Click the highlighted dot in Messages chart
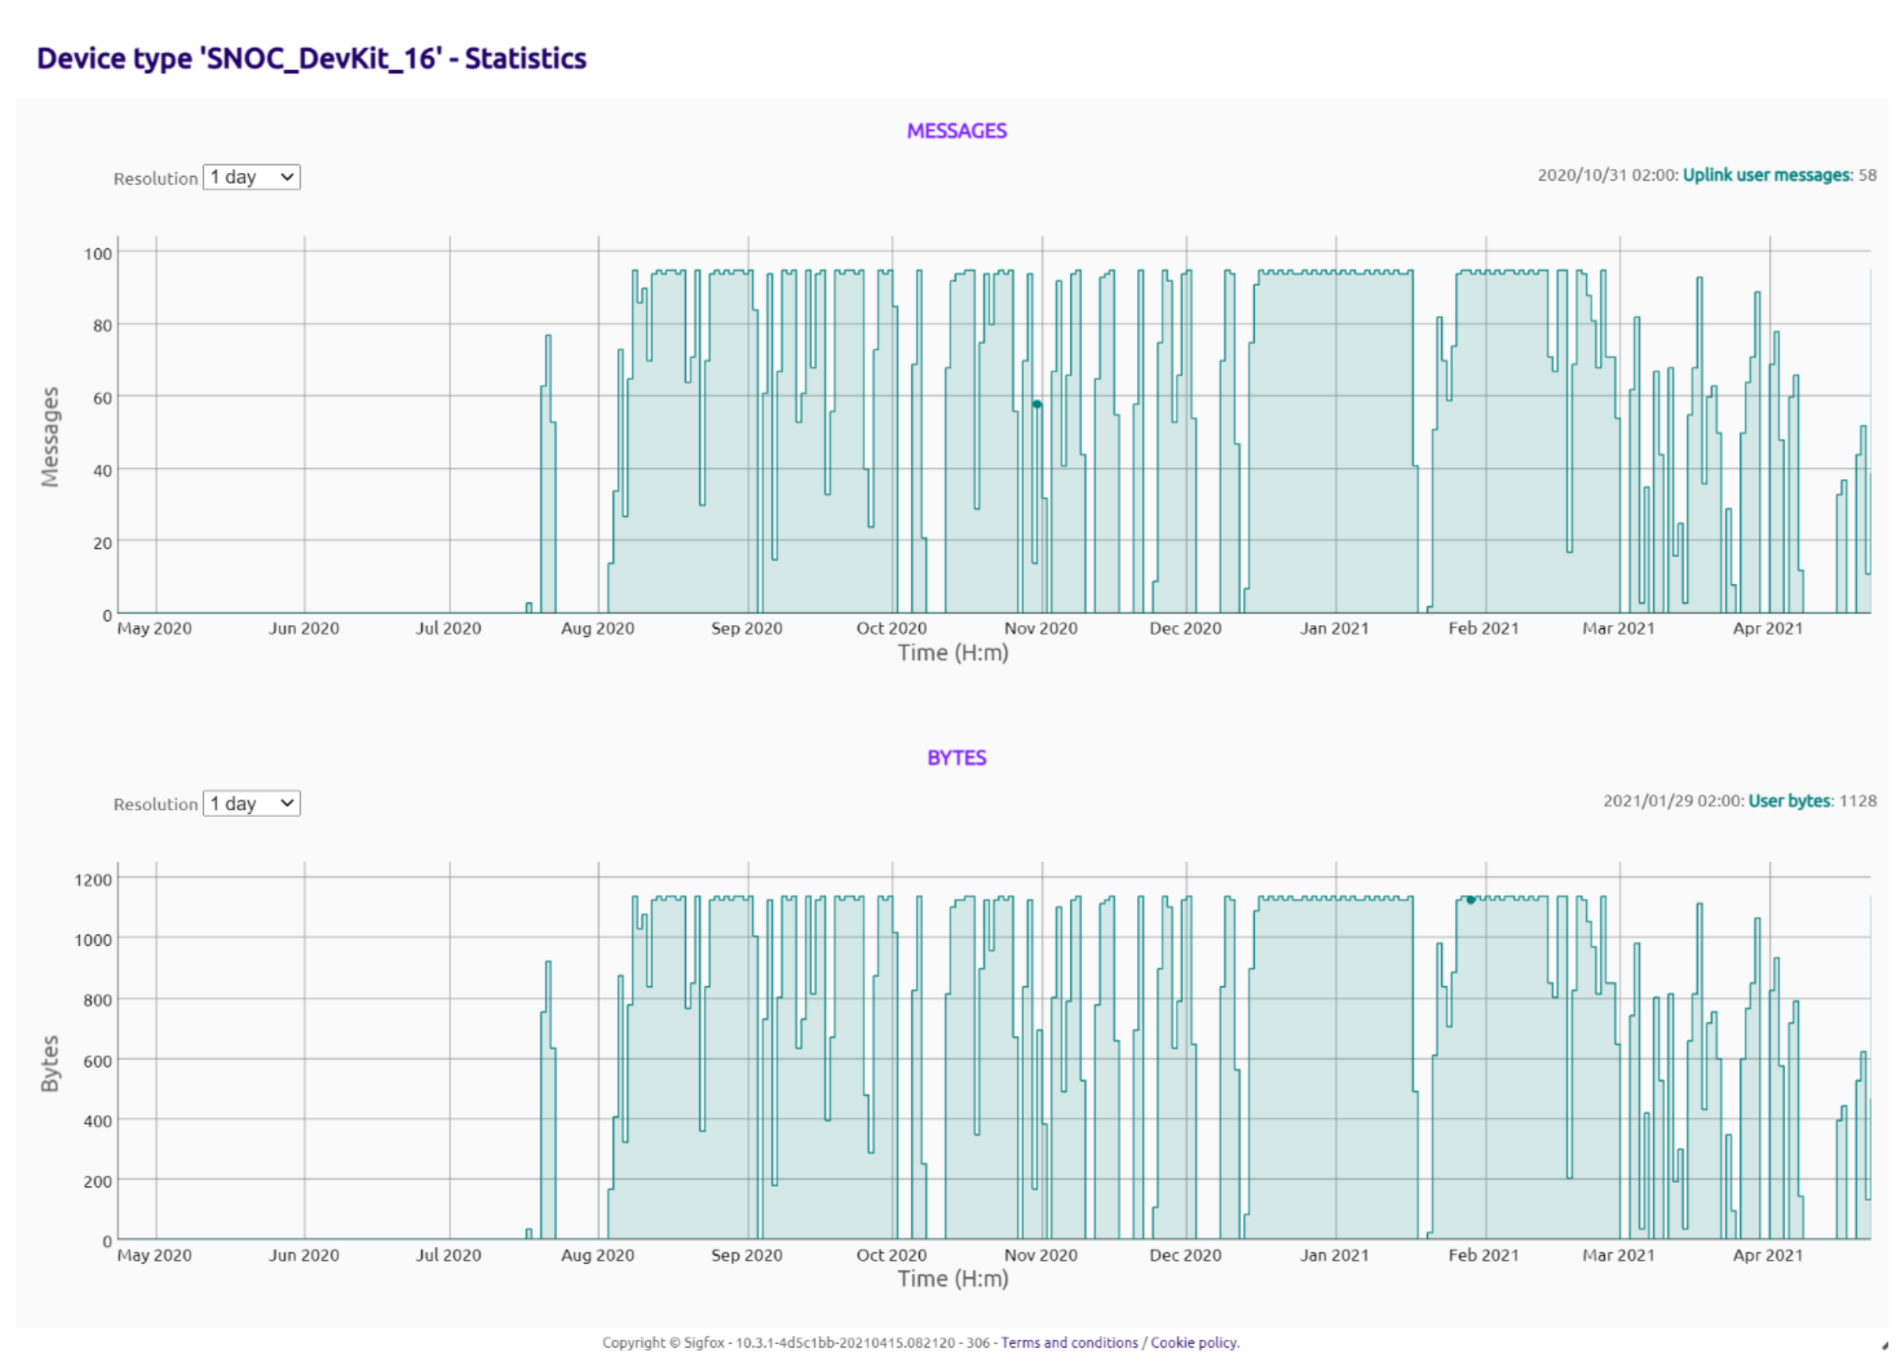The width and height of the screenshot is (1902, 1363). point(1037,405)
